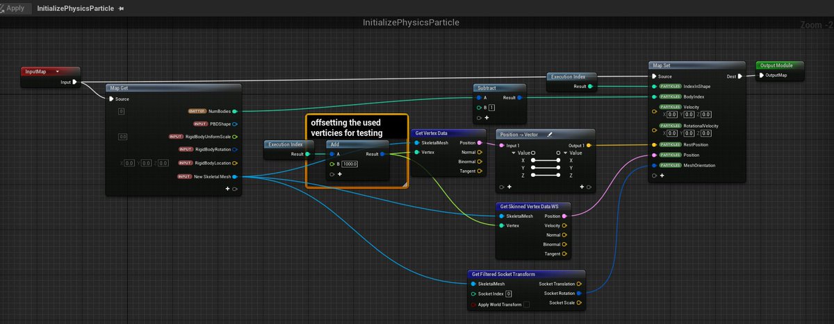Add a new pin on Map Get node
Image resolution: width=834 pixels, height=324 pixels.
coord(227,189)
